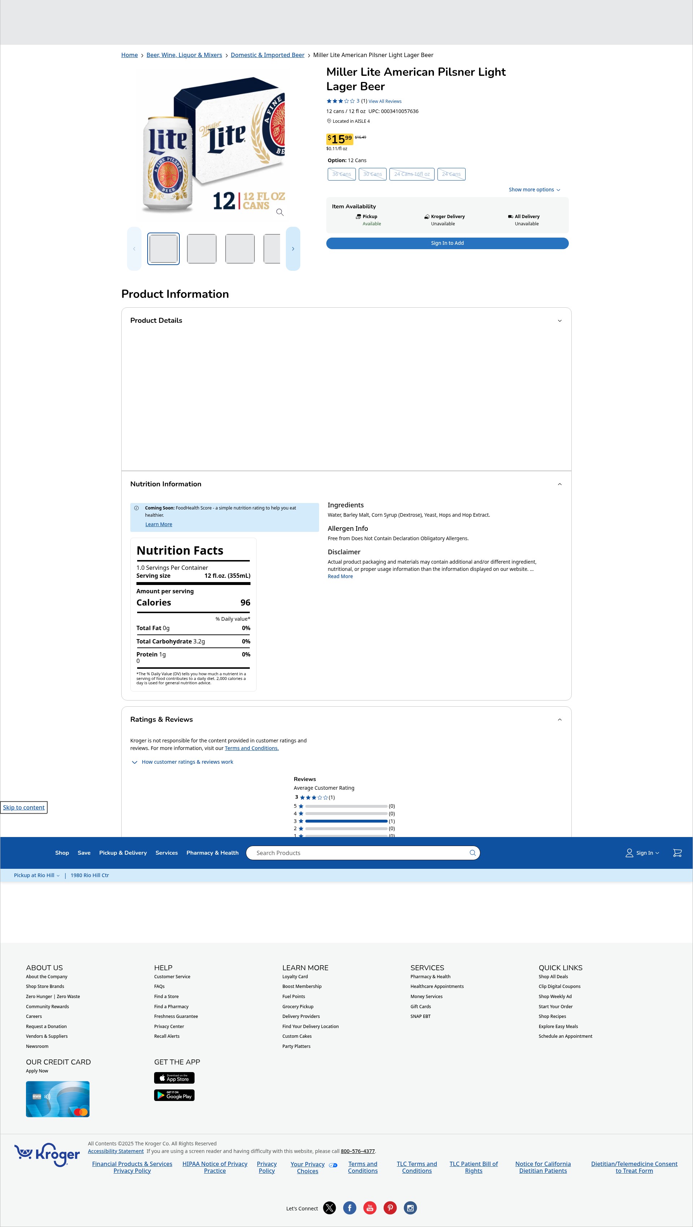Image resolution: width=693 pixels, height=1227 pixels.
Task: Open the Pickup & Delivery menu
Action: click(x=123, y=853)
